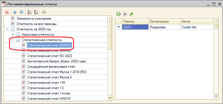Collapse the Отчетность за 2025 год node
The height and width of the screenshot is (104, 223).
click(x=7, y=29)
